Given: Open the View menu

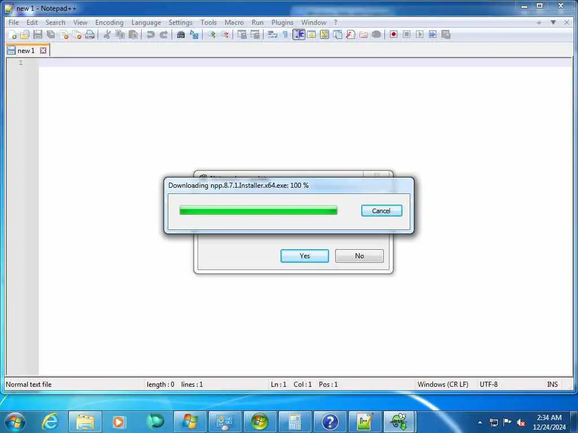Looking at the screenshot, I should (80, 23).
